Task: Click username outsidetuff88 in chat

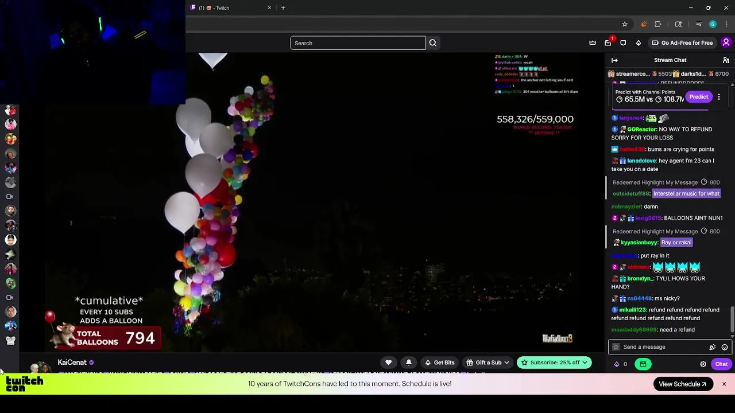Action: coord(631,194)
